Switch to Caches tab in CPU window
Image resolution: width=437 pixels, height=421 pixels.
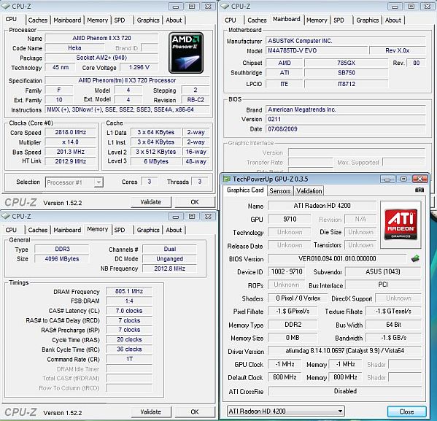click(38, 20)
